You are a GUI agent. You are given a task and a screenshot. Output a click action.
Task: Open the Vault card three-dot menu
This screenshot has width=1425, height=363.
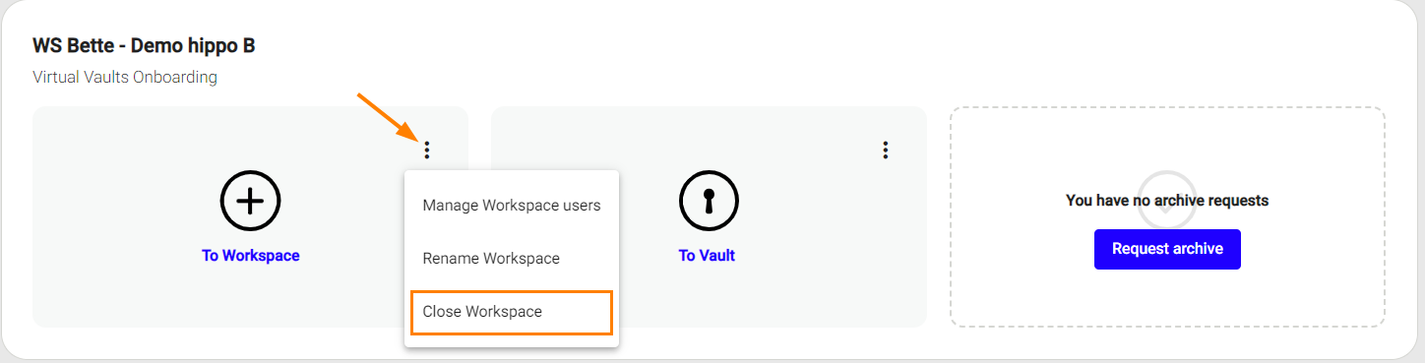pyautogui.click(x=885, y=150)
